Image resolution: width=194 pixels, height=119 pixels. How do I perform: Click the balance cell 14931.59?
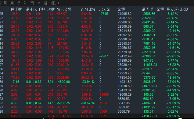pyautogui.click(x=124, y=82)
